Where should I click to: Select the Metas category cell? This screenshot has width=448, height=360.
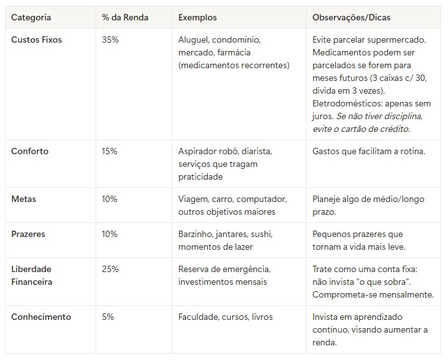(24, 199)
